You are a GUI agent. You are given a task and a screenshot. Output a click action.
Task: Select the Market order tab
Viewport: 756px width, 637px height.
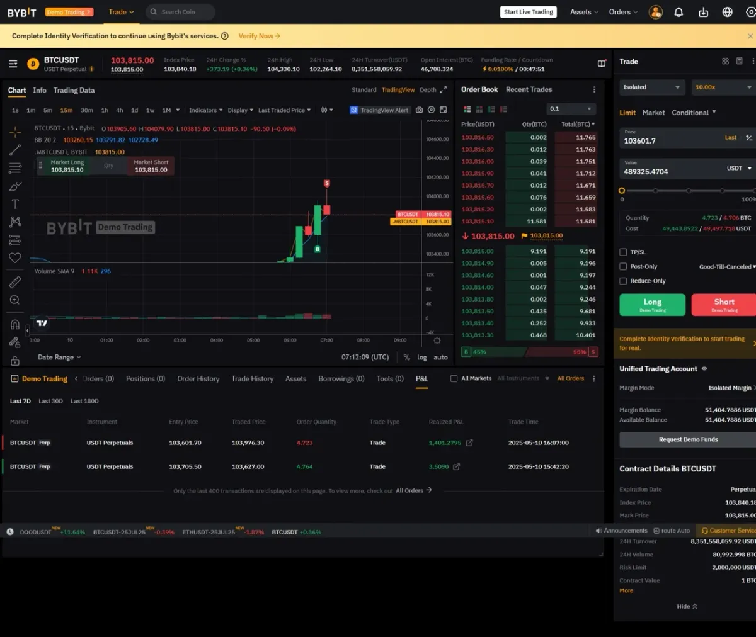coord(653,113)
